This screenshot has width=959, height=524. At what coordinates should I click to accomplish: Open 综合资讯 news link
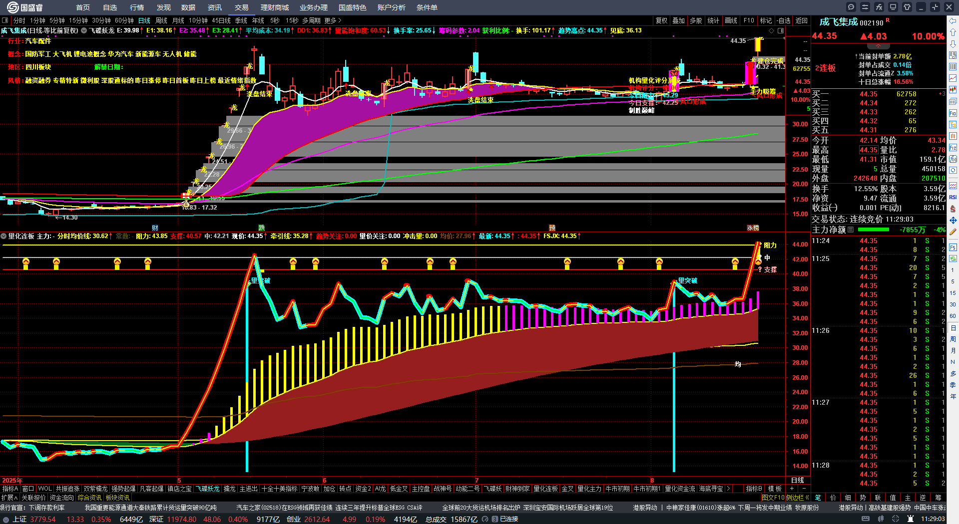point(89,498)
